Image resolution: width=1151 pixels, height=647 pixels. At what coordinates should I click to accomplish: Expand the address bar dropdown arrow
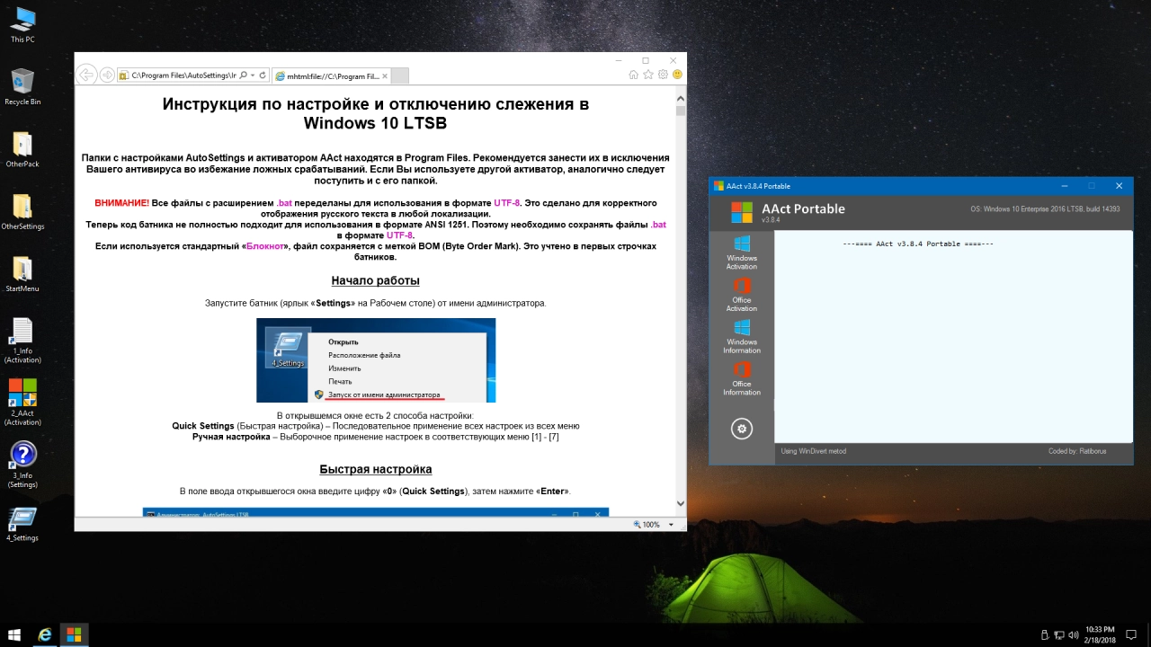coord(252,75)
